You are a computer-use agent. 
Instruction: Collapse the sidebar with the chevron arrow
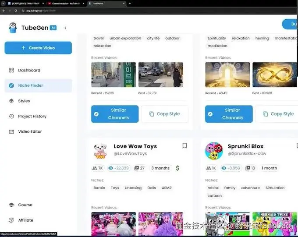coord(65,28)
